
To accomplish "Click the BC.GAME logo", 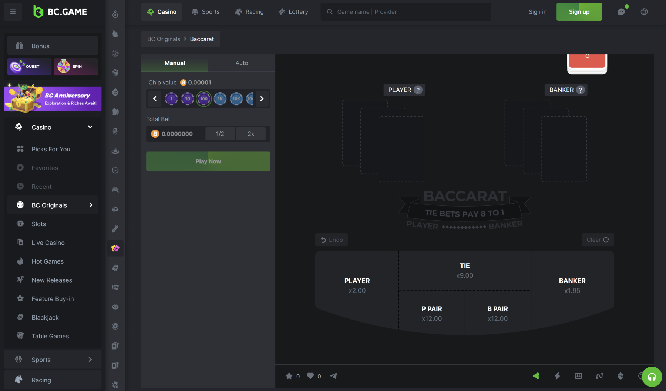I will [60, 12].
